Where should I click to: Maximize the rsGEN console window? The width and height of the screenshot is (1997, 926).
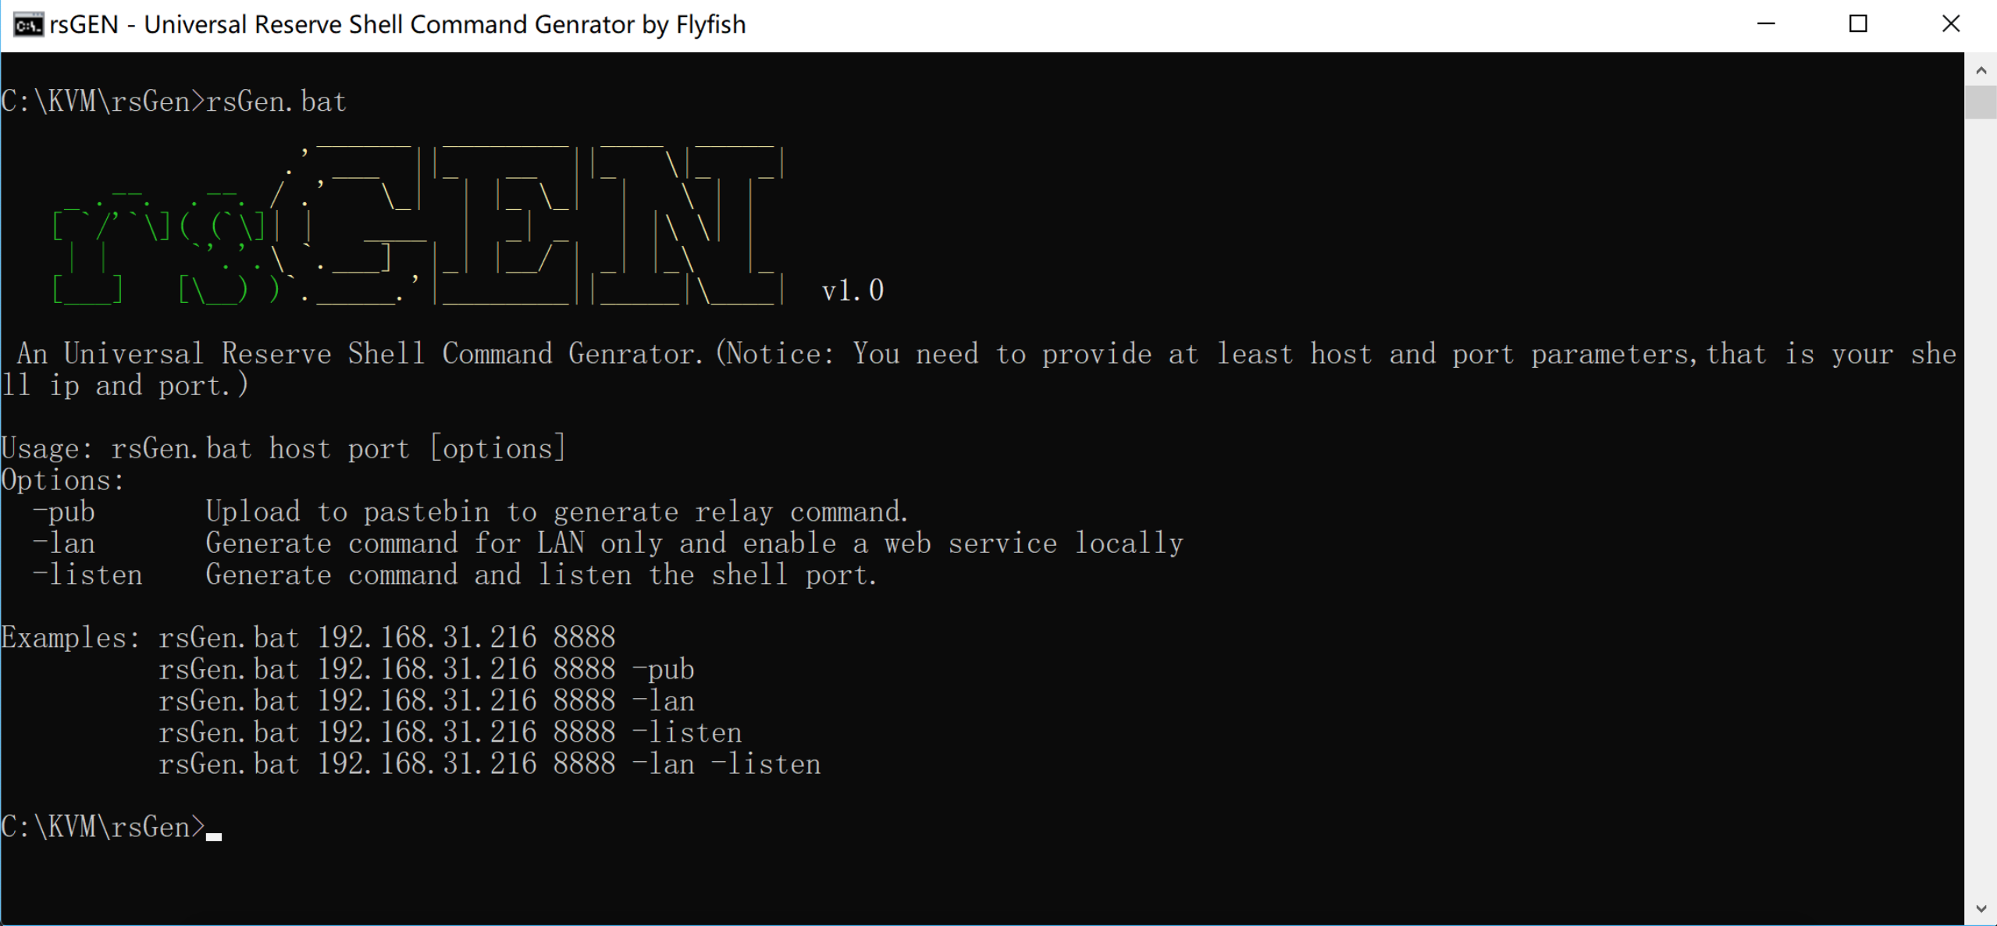pyautogui.click(x=1859, y=24)
